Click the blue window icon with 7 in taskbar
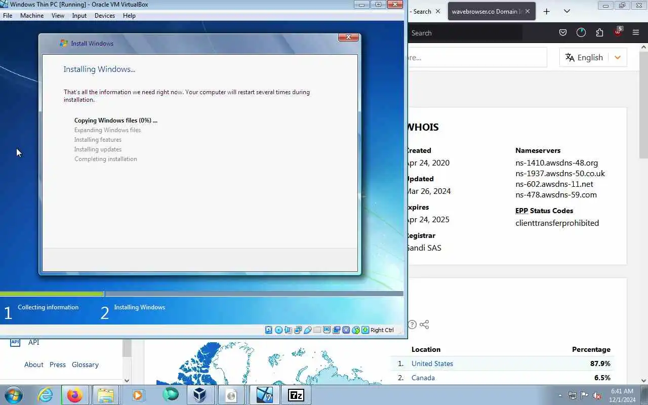 point(264,395)
